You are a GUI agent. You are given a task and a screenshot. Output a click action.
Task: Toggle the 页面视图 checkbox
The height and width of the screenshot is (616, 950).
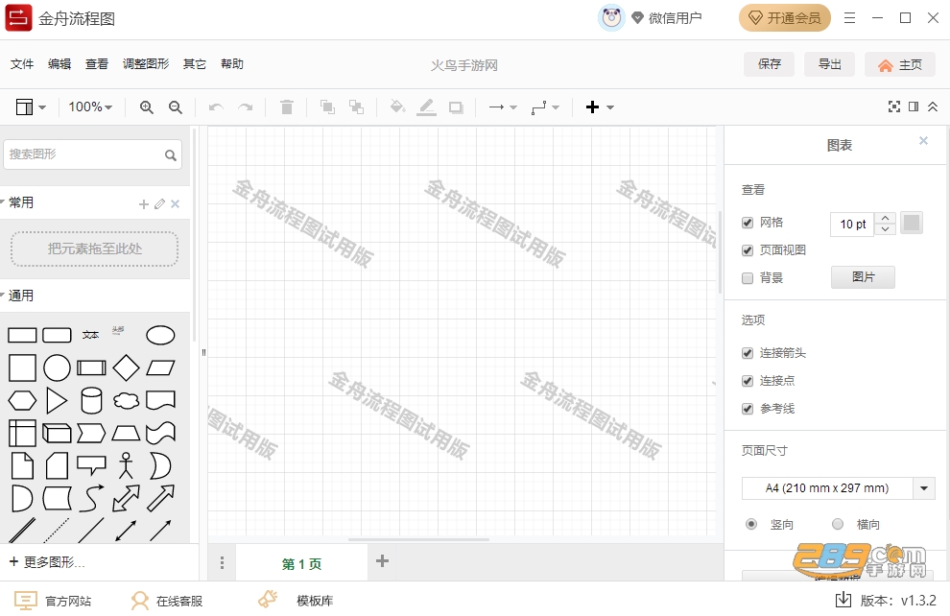[748, 250]
